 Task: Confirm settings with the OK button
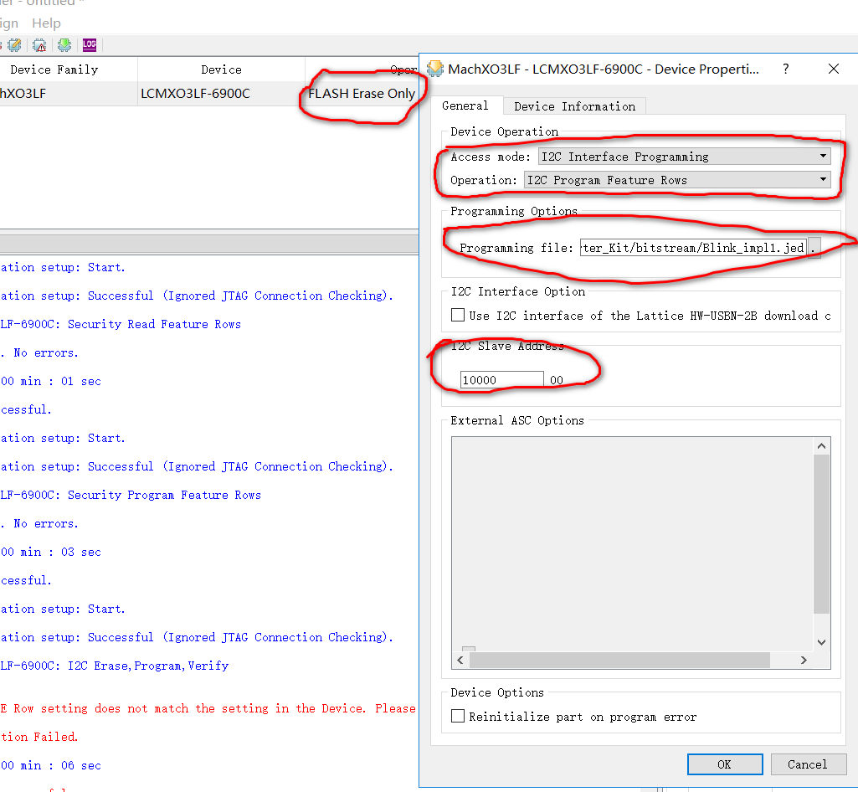(724, 764)
